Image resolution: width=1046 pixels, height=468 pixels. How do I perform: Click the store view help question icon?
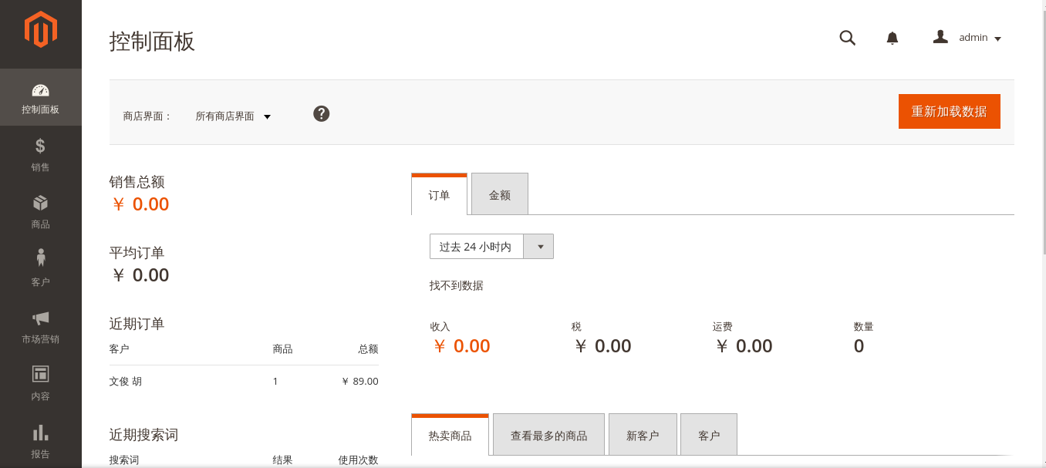pos(322,114)
